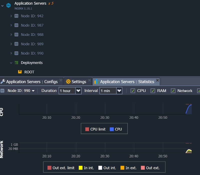Click the master node icon for Node 942

[16, 16]
